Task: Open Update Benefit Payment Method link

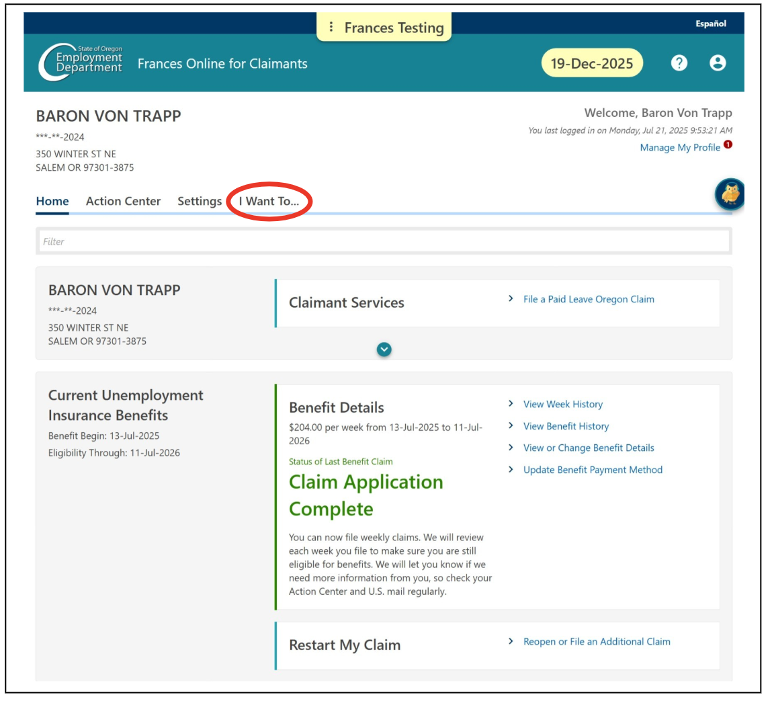Action: click(593, 470)
